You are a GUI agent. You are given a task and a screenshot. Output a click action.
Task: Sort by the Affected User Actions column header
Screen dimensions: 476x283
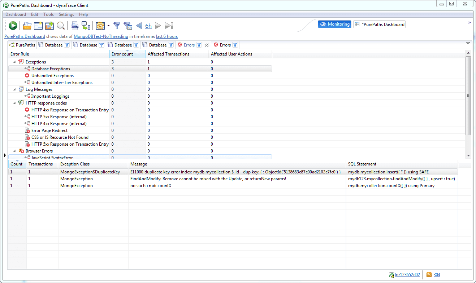pyautogui.click(x=240, y=54)
